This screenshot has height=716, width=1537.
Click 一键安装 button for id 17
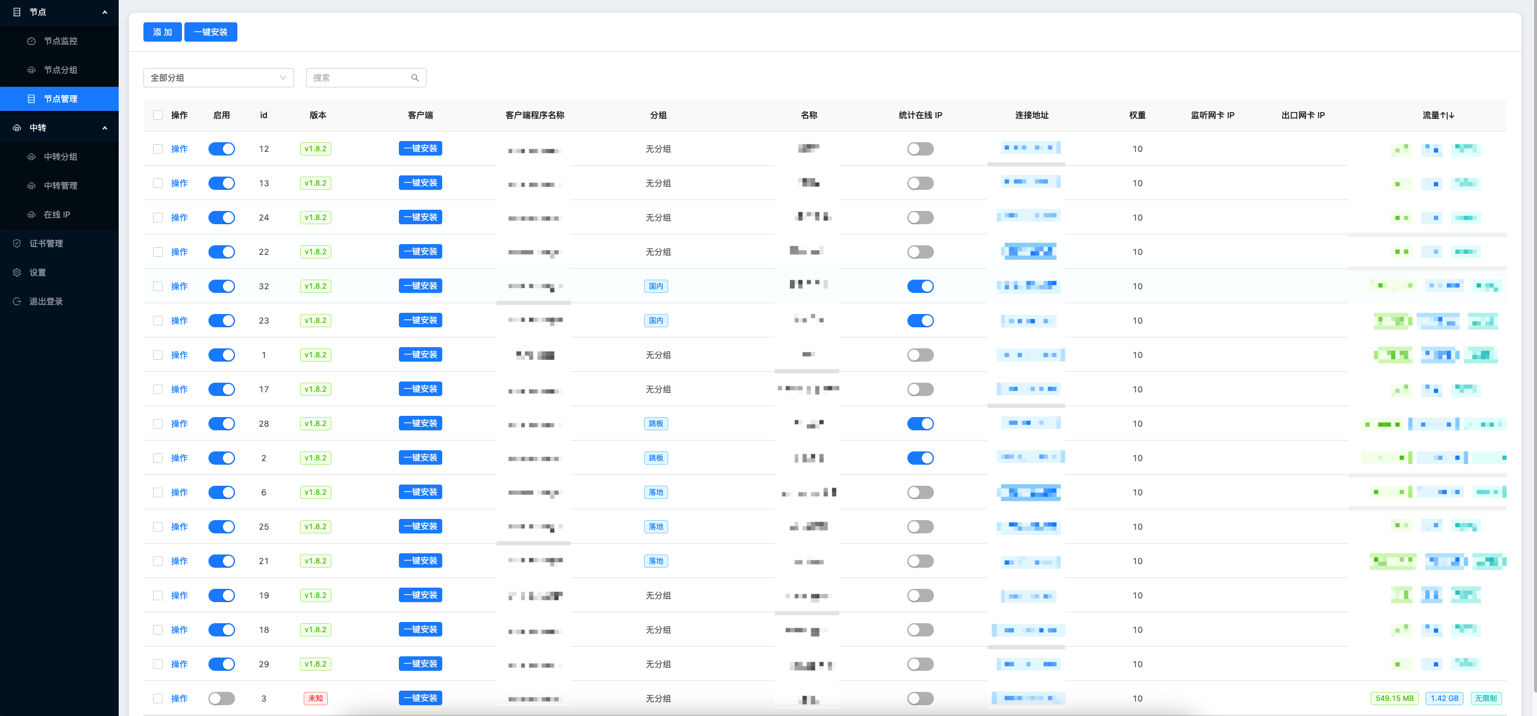[x=421, y=389]
